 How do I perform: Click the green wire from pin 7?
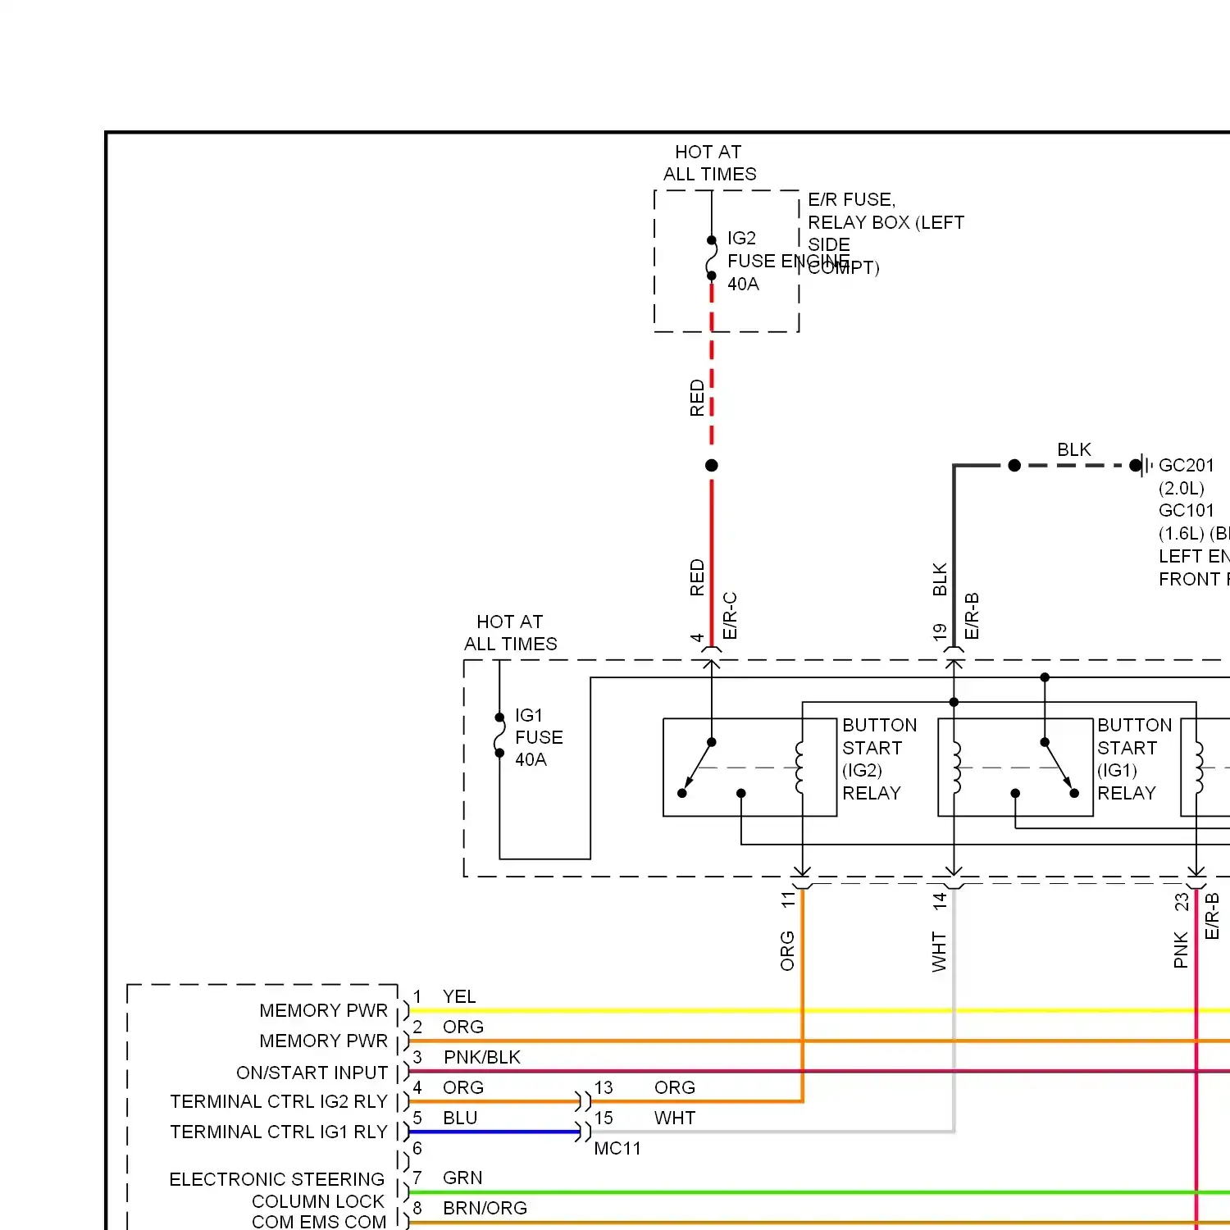[x=819, y=1192]
